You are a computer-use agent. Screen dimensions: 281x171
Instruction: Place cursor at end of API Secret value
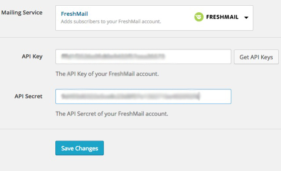coord(199,96)
